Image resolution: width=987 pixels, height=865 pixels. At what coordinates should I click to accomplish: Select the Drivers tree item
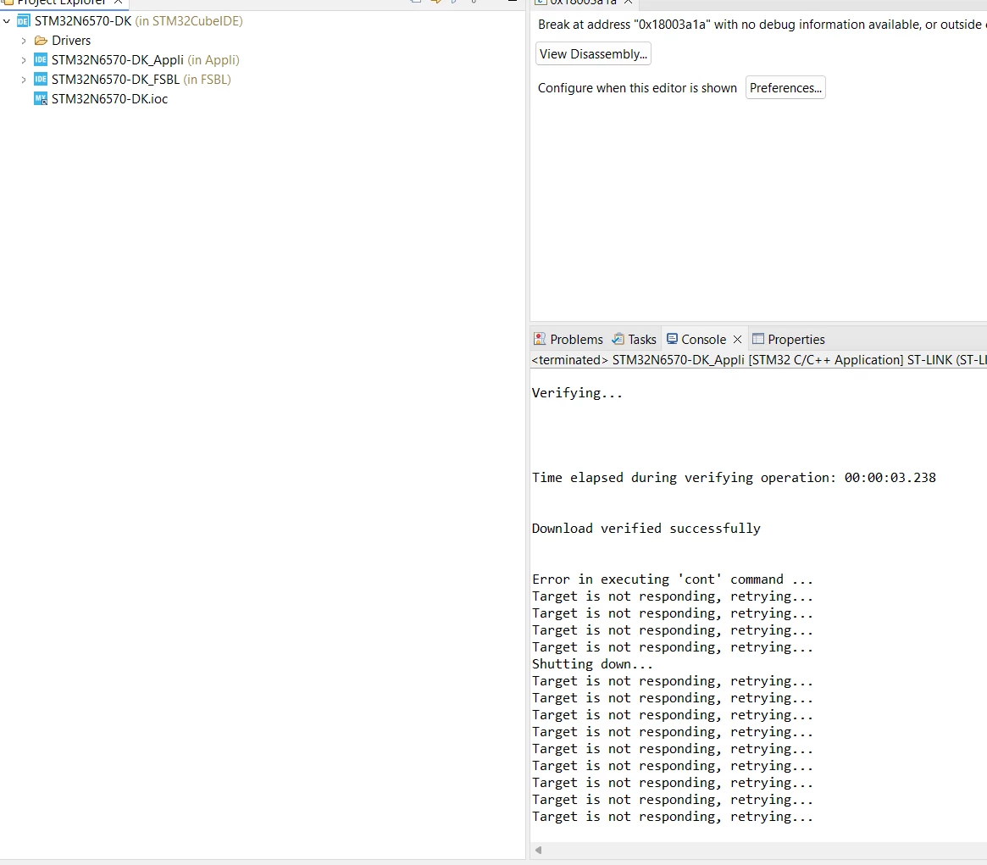click(71, 41)
